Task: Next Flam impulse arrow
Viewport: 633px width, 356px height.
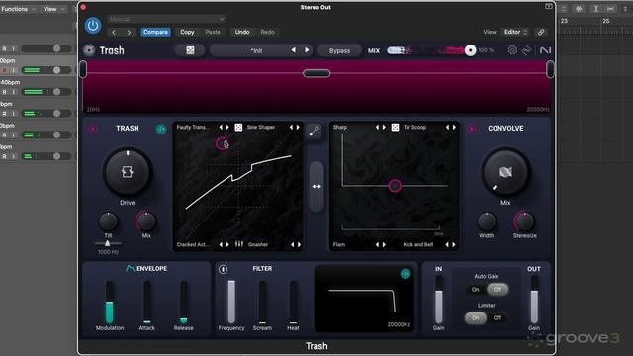Action: (384, 244)
